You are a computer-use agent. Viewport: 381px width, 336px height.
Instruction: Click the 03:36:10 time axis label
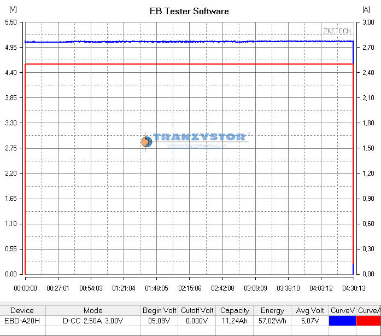coord(288,288)
